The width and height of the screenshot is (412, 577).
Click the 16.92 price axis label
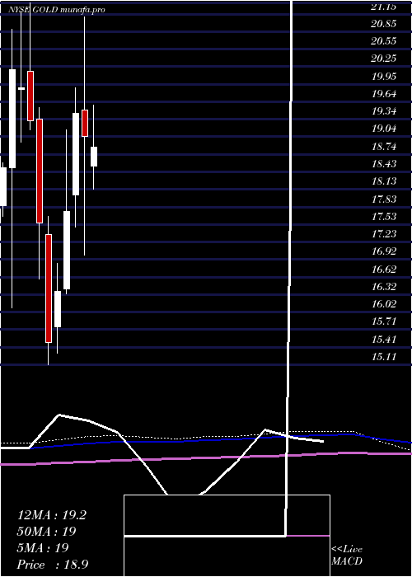384,251
